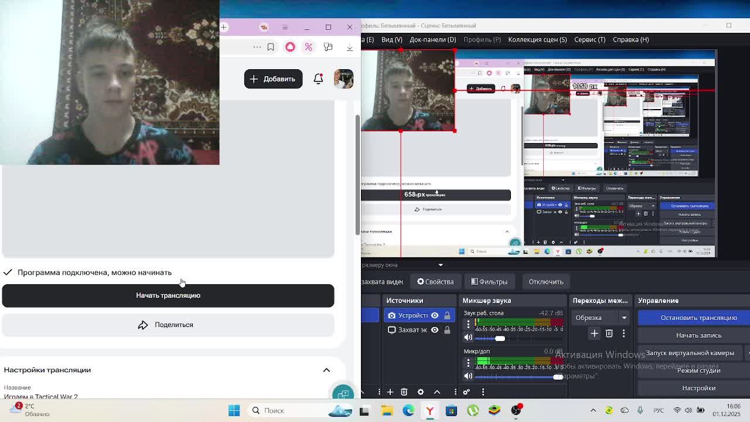Open Microsoft Store from taskbar
The height and width of the screenshot is (422, 750).
pos(451,410)
